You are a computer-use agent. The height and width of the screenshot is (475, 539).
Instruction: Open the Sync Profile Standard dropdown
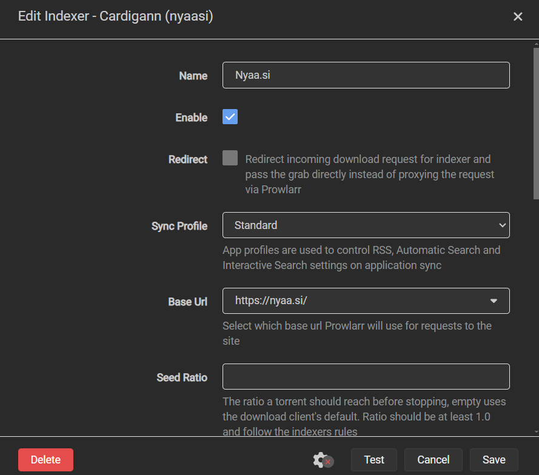point(366,225)
